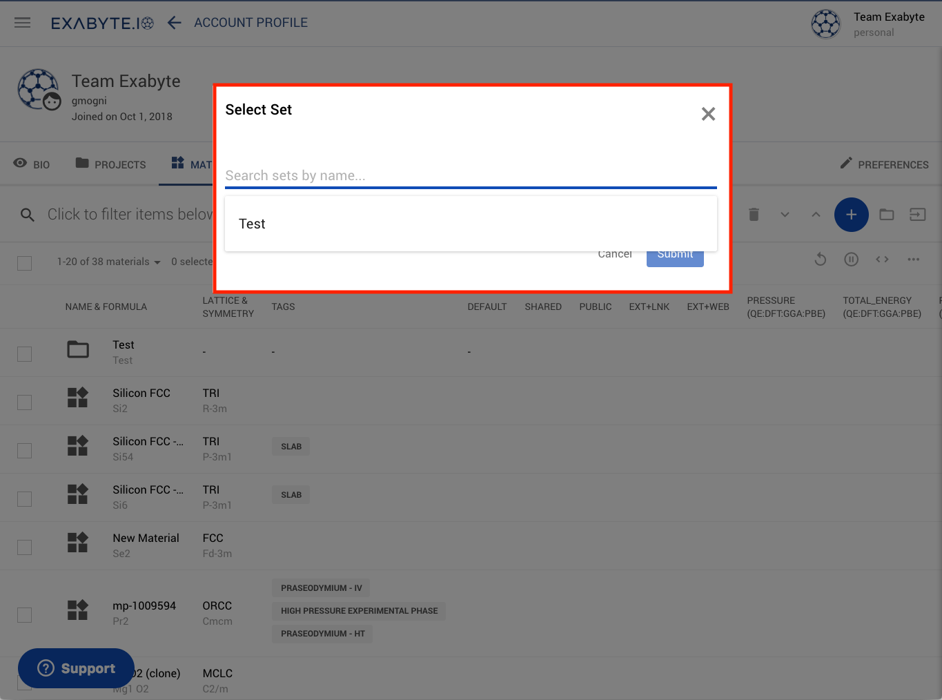The width and height of the screenshot is (942, 700).
Task: Click the Search sets by name field
Action: [471, 175]
